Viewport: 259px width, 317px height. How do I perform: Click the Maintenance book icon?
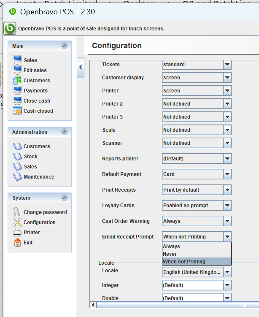pos(17,176)
